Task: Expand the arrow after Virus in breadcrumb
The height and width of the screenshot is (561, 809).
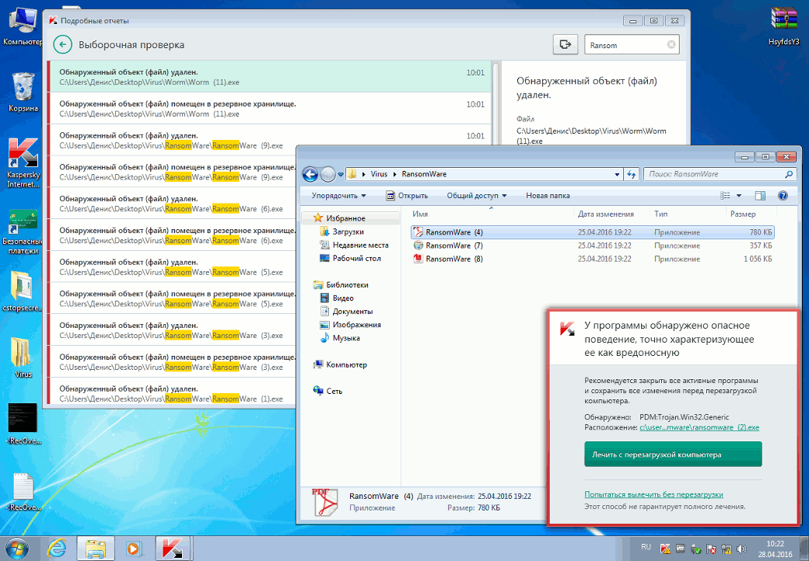Action: 396,174
